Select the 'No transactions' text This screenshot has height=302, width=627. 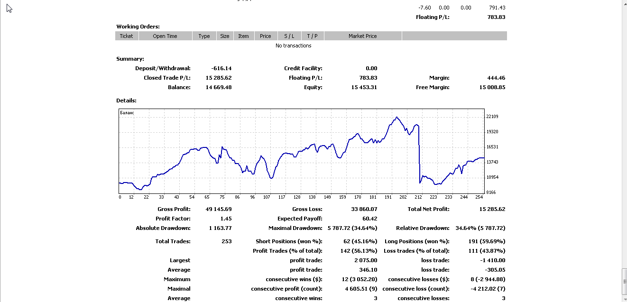pyautogui.click(x=294, y=46)
